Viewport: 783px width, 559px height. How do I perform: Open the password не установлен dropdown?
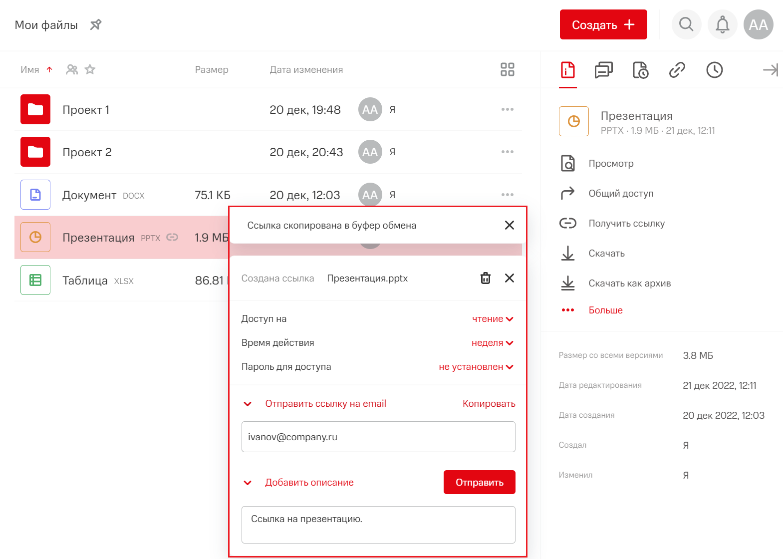tap(476, 367)
